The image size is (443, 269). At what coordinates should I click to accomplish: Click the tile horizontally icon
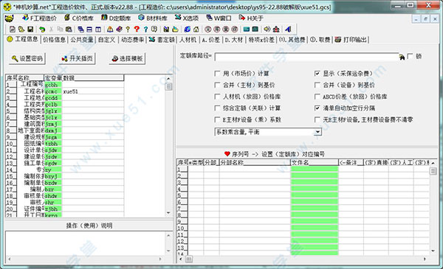[89, 29]
